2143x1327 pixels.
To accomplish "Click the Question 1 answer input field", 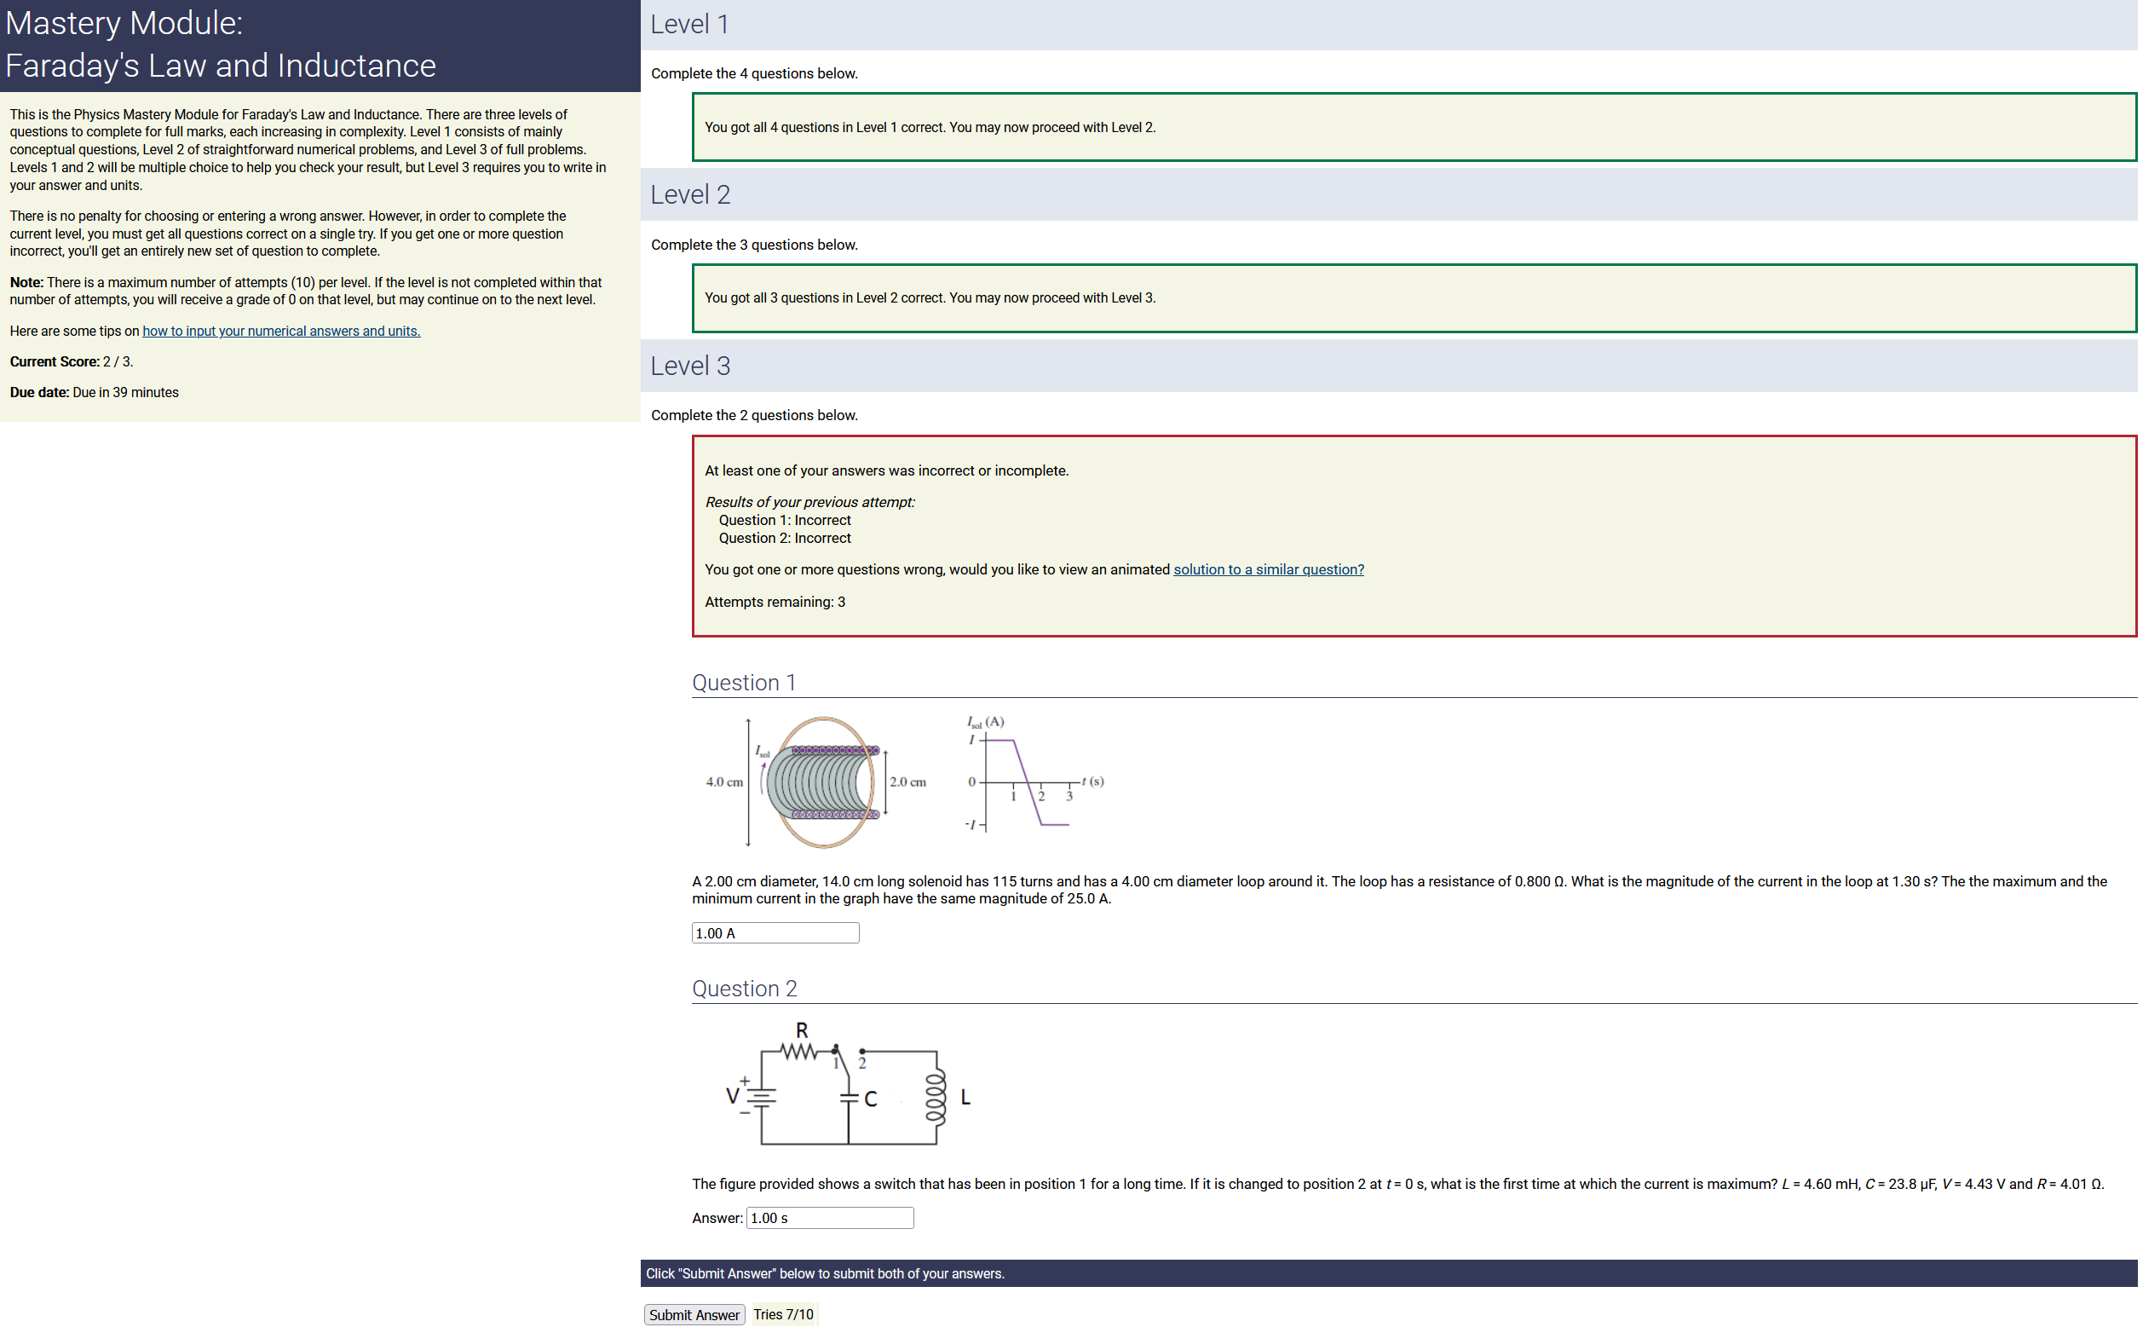I will coord(775,933).
